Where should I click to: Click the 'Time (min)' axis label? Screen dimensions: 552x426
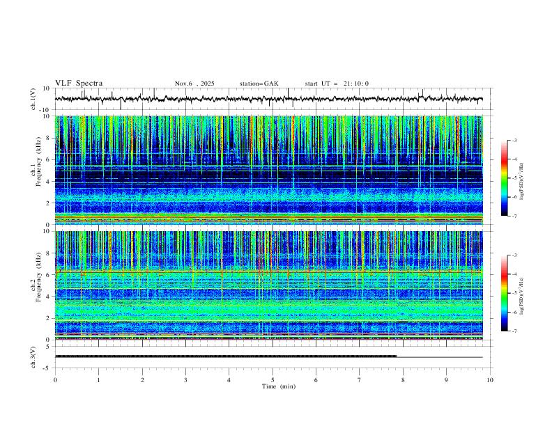pyautogui.click(x=279, y=386)
